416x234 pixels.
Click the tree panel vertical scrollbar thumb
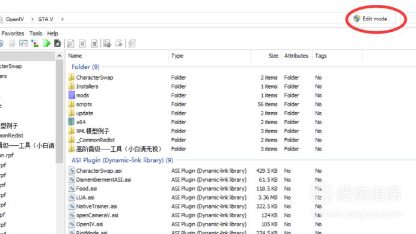[x=60, y=111]
